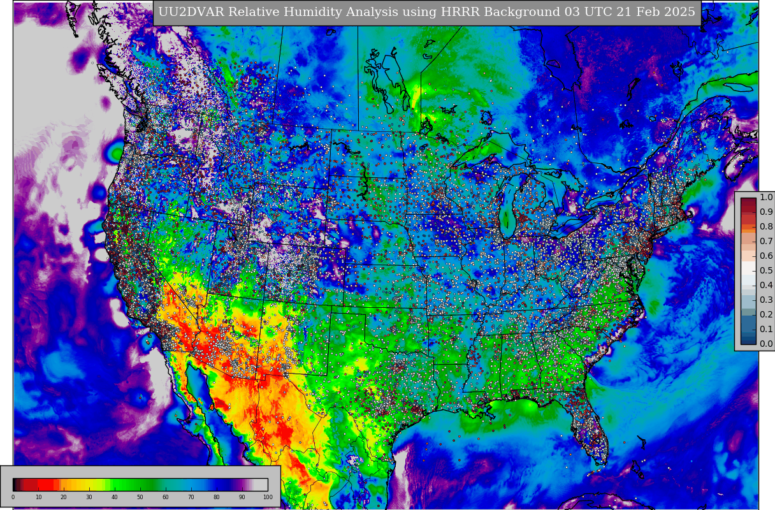The image size is (775, 510).
Task: Click the 50 tick label on bottom colorbar
Action: coord(140,497)
